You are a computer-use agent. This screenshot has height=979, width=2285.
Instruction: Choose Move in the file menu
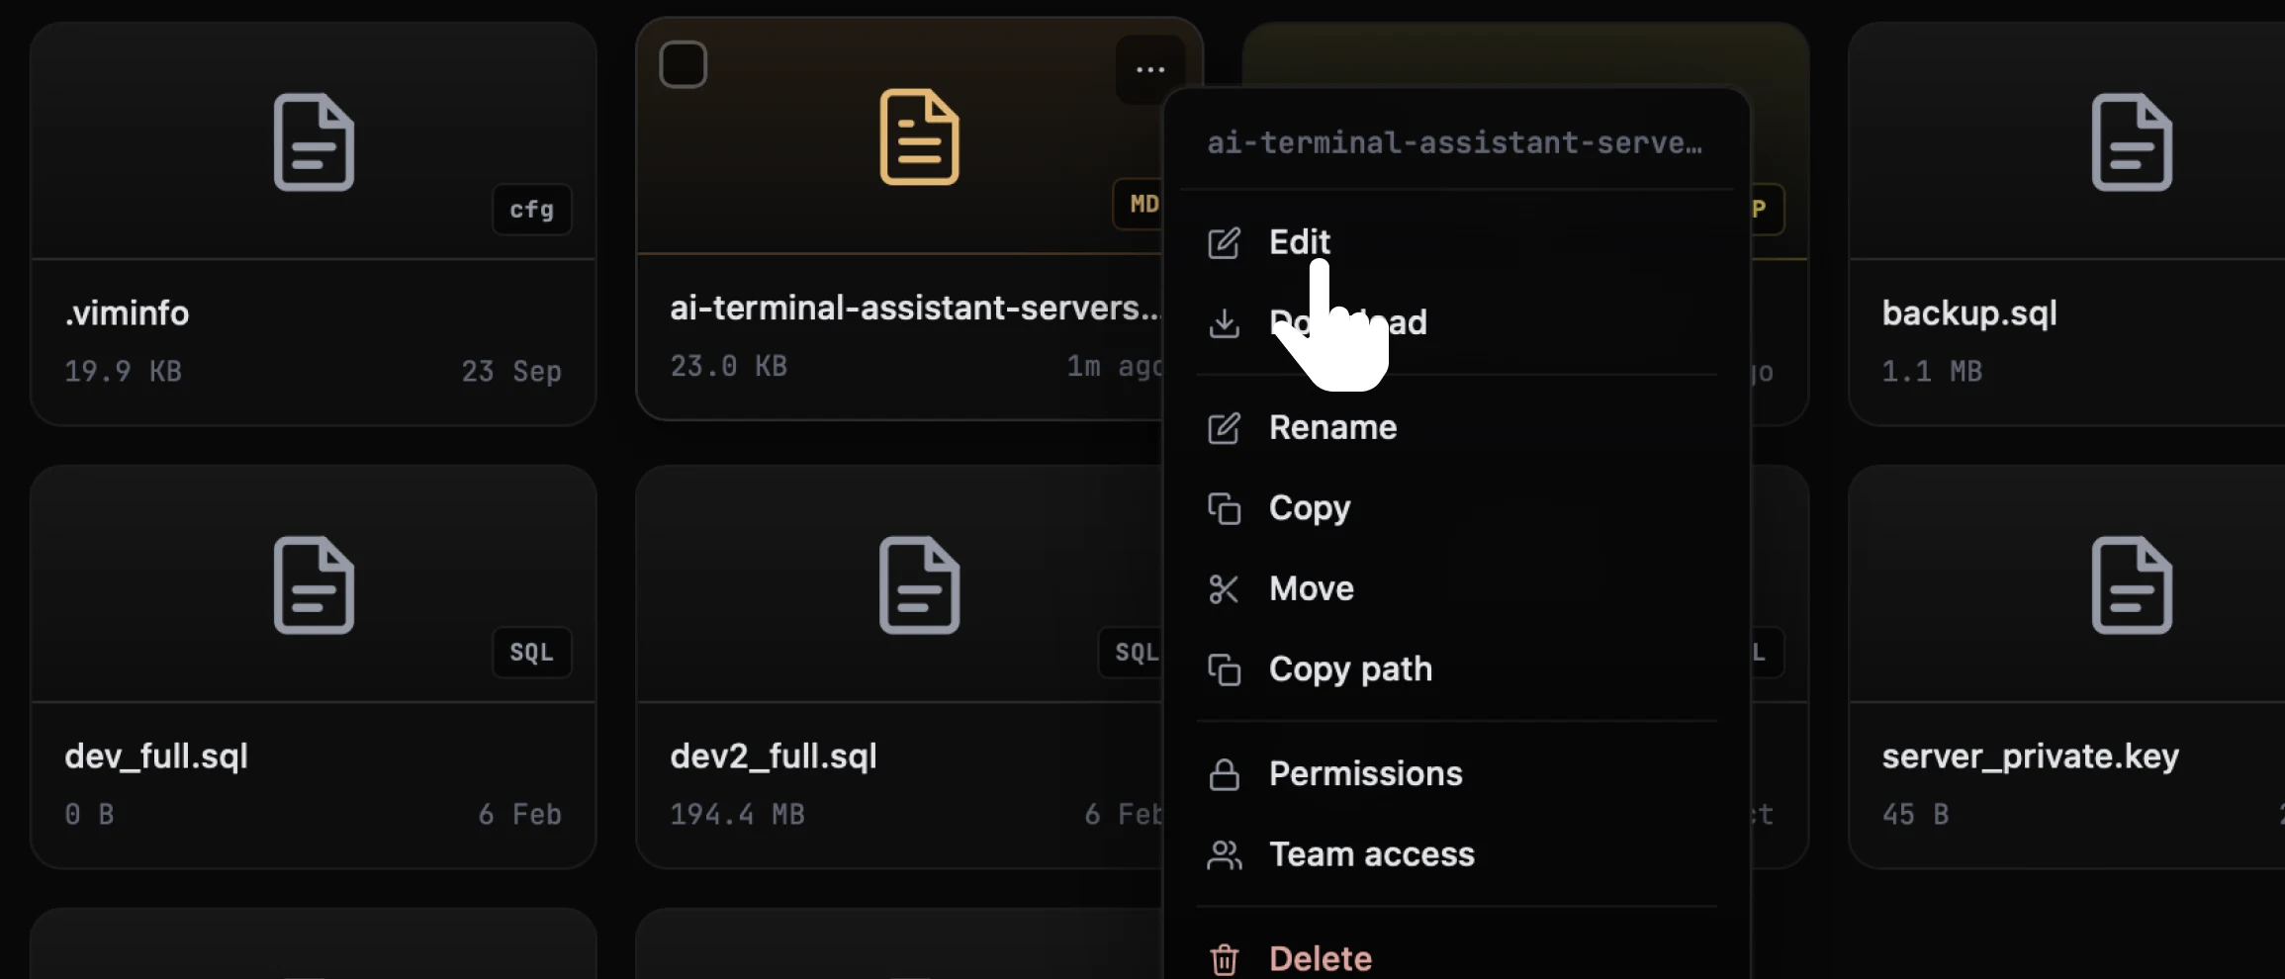click(1456, 589)
